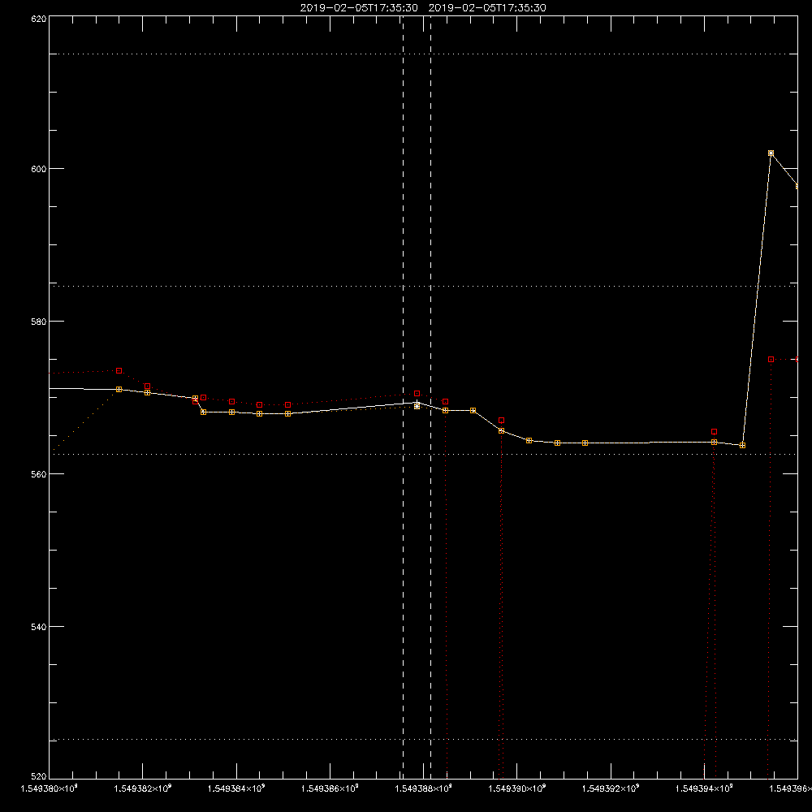Image resolution: width=812 pixels, height=812 pixels.
Task: Select the lowest orange marker just before the spike
Action: coord(743,445)
